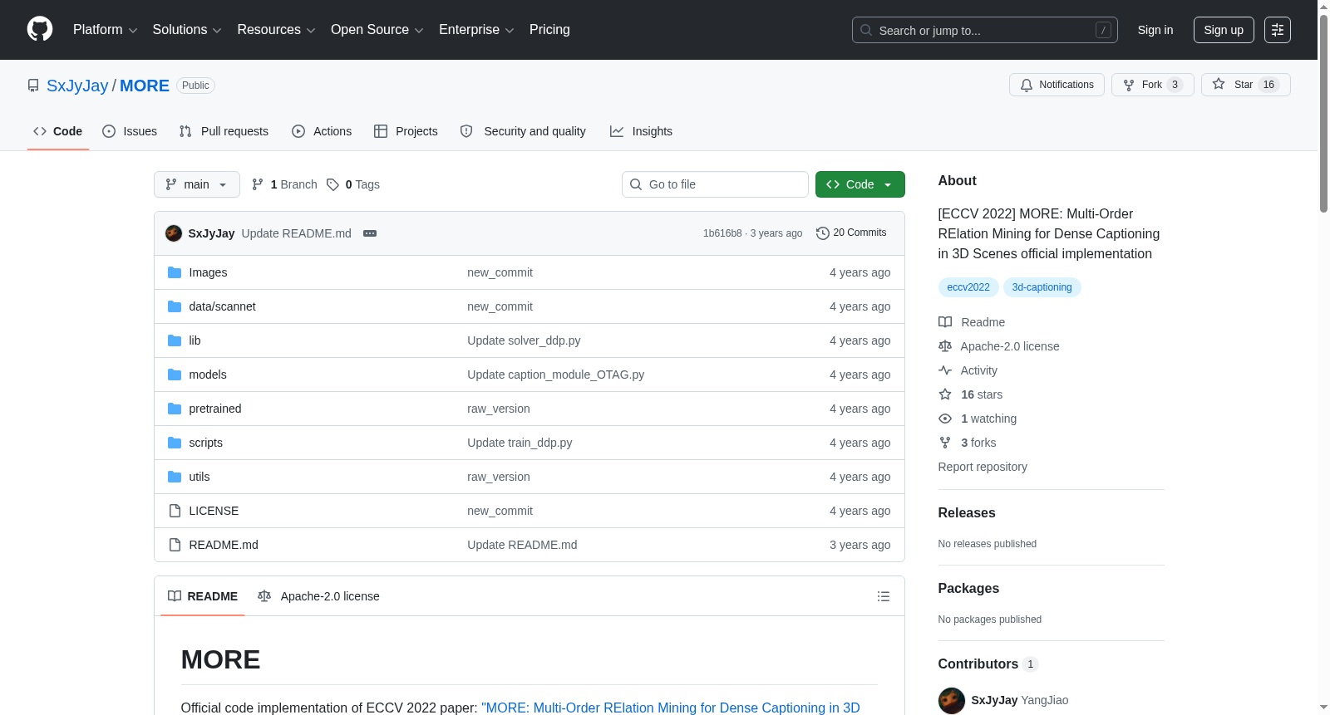1330x715 pixels.
Task: Fork the MORE repository
Action: pyautogui.click(x=1152, y=85)
